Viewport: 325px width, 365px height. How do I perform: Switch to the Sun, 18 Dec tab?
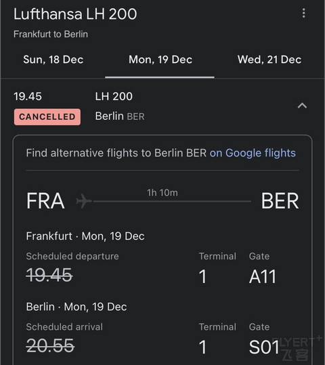click(53, 60)
